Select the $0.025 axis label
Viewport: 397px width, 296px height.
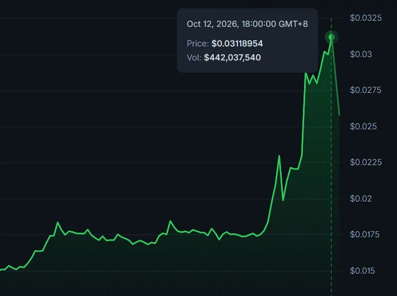coord(363,126)
